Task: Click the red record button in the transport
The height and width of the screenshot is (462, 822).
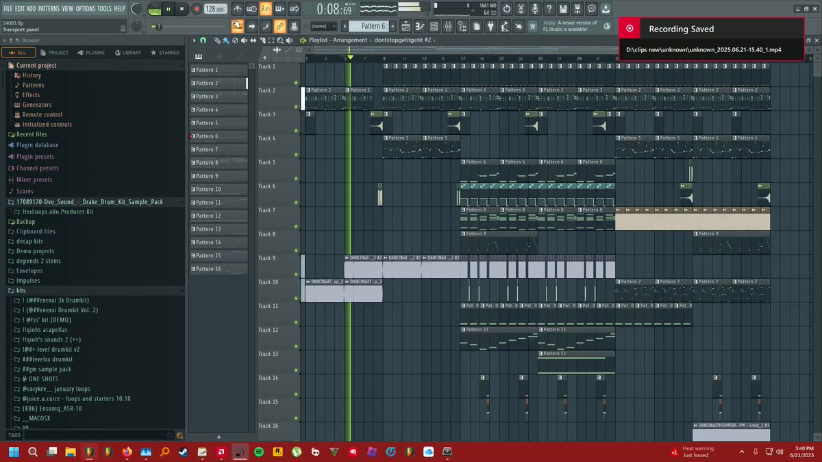Action: point(197,9)
